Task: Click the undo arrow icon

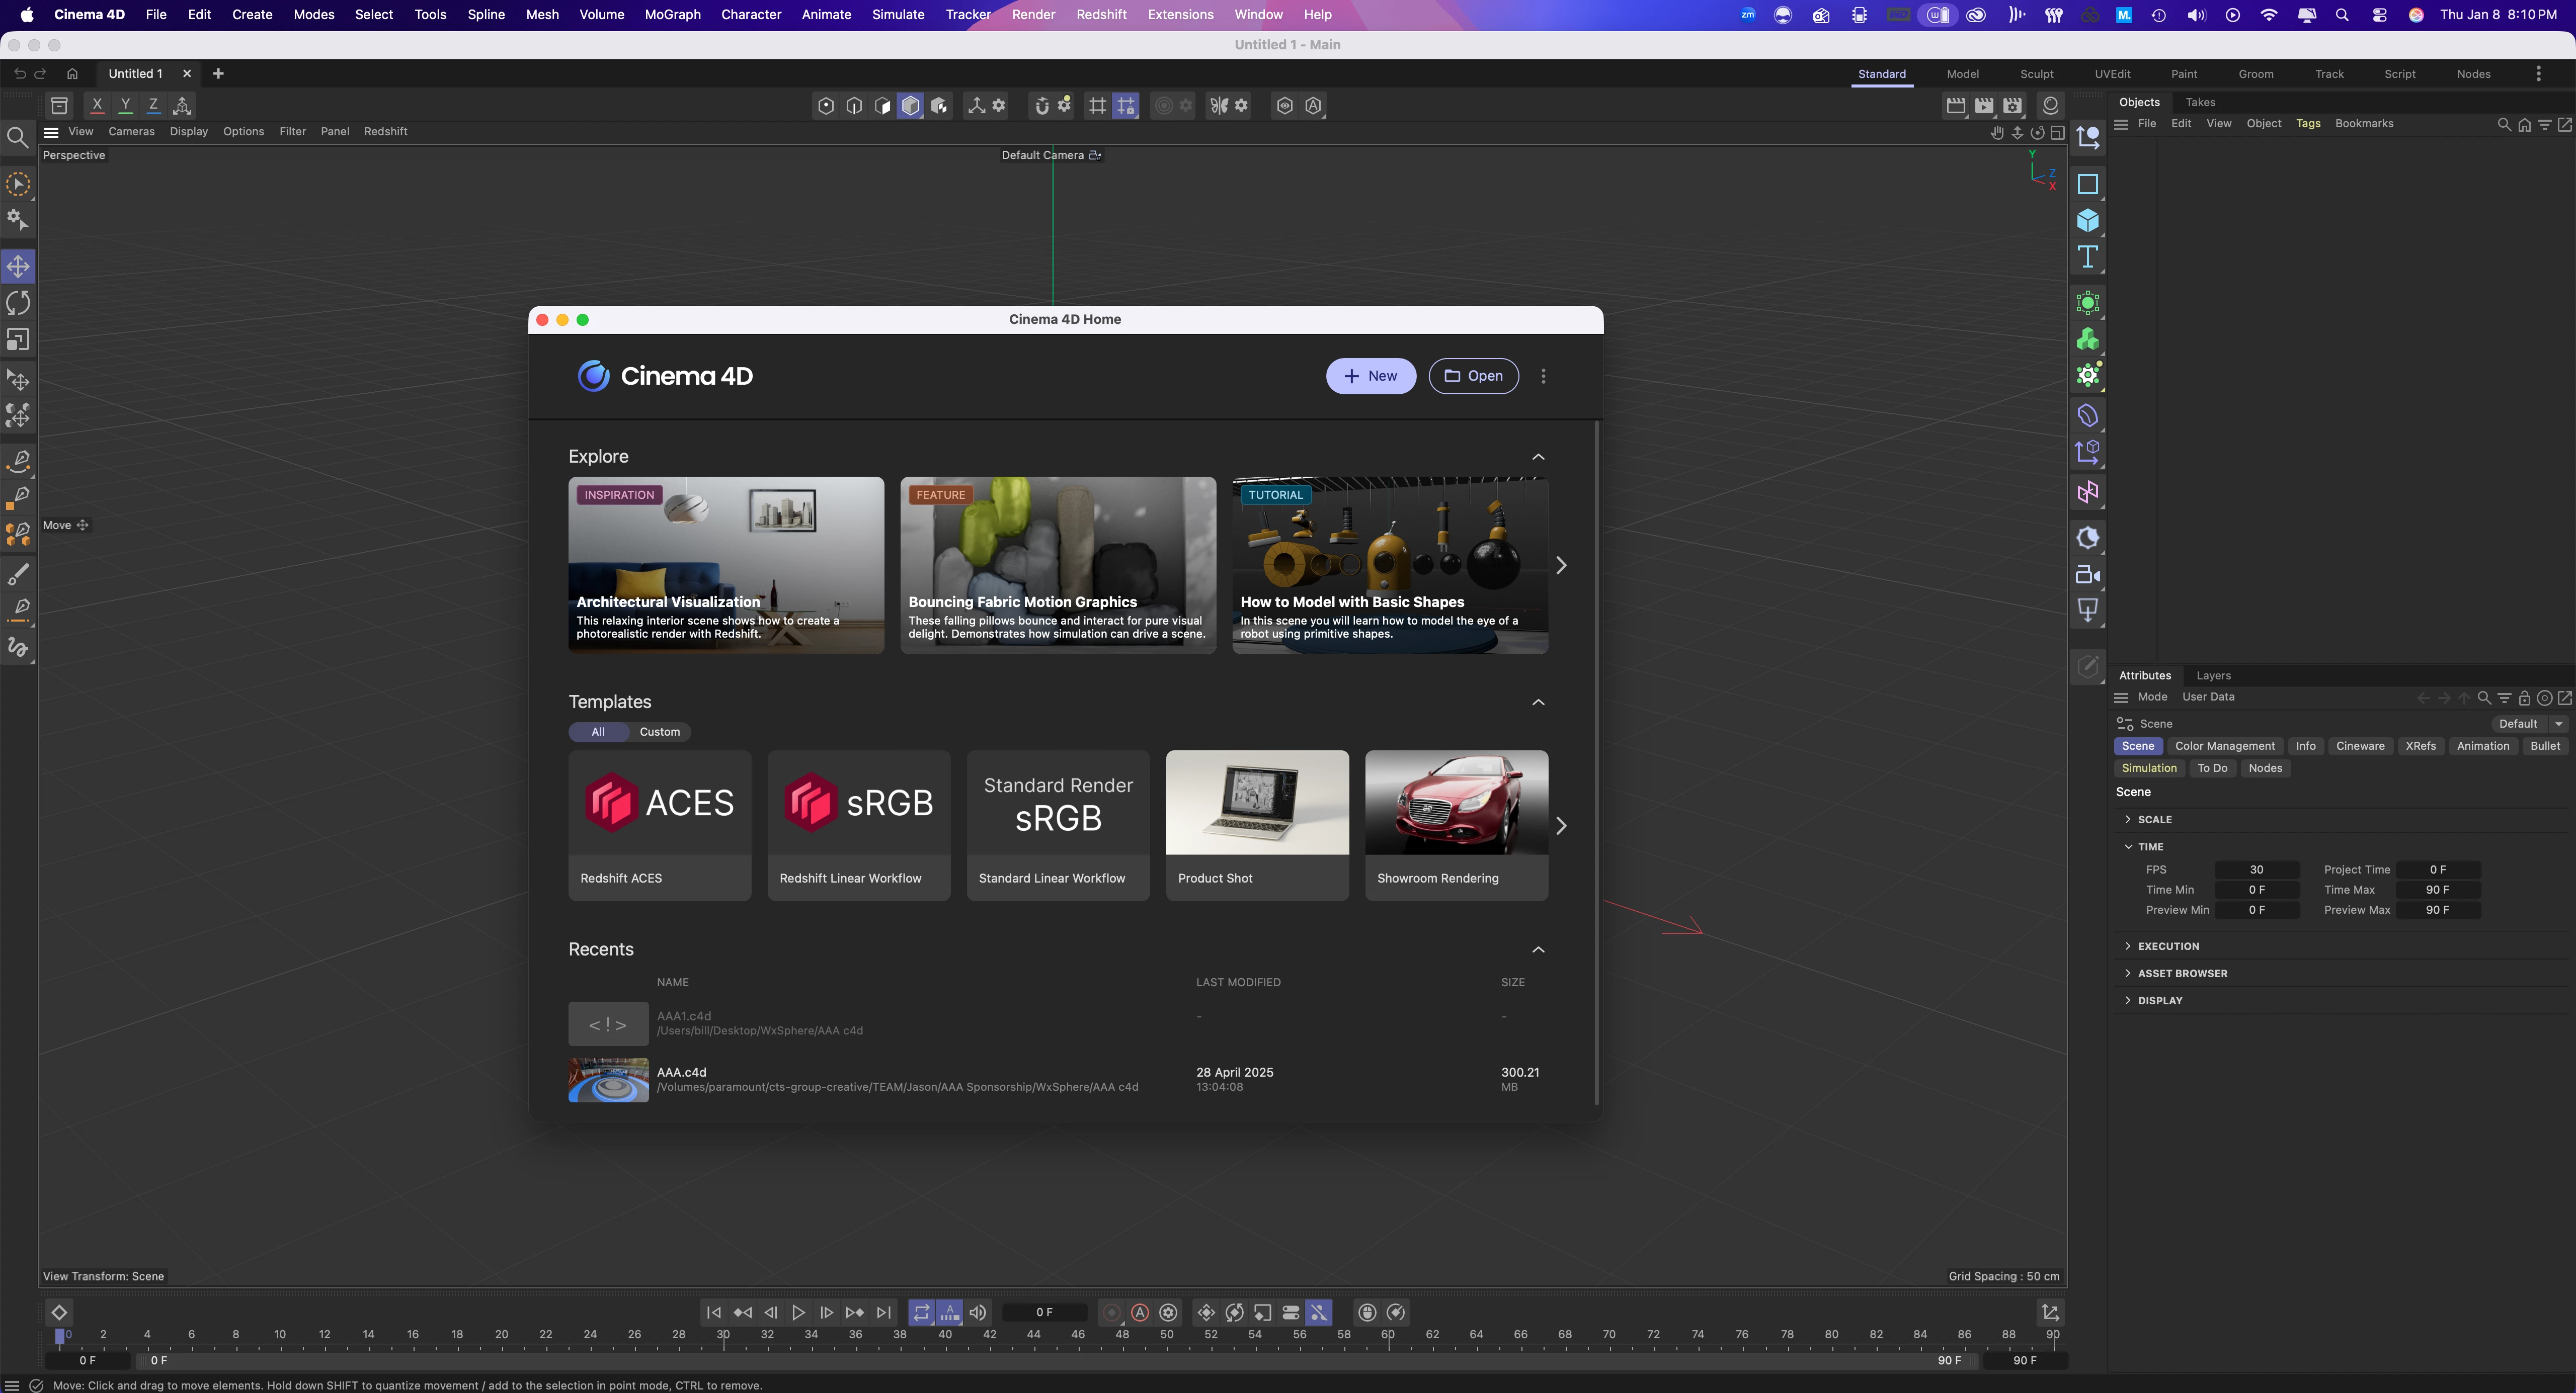Action: point(19,73)
